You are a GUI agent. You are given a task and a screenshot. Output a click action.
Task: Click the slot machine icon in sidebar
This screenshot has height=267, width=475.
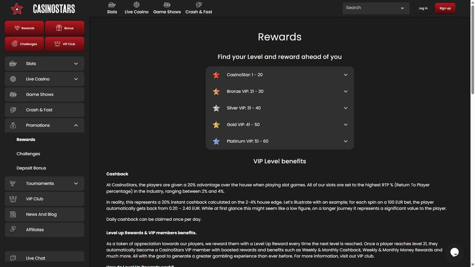pos(13,63)
